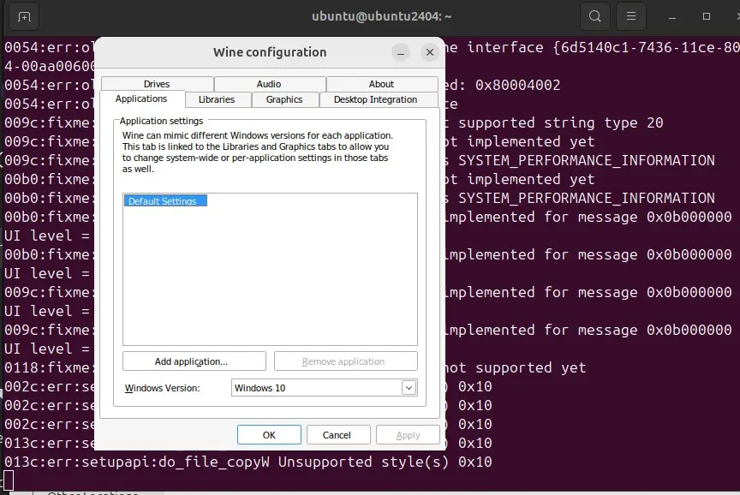Click the Add application button
Image resolution: width=740 pixels, height=495 pixels.
(x=194, y=361)
